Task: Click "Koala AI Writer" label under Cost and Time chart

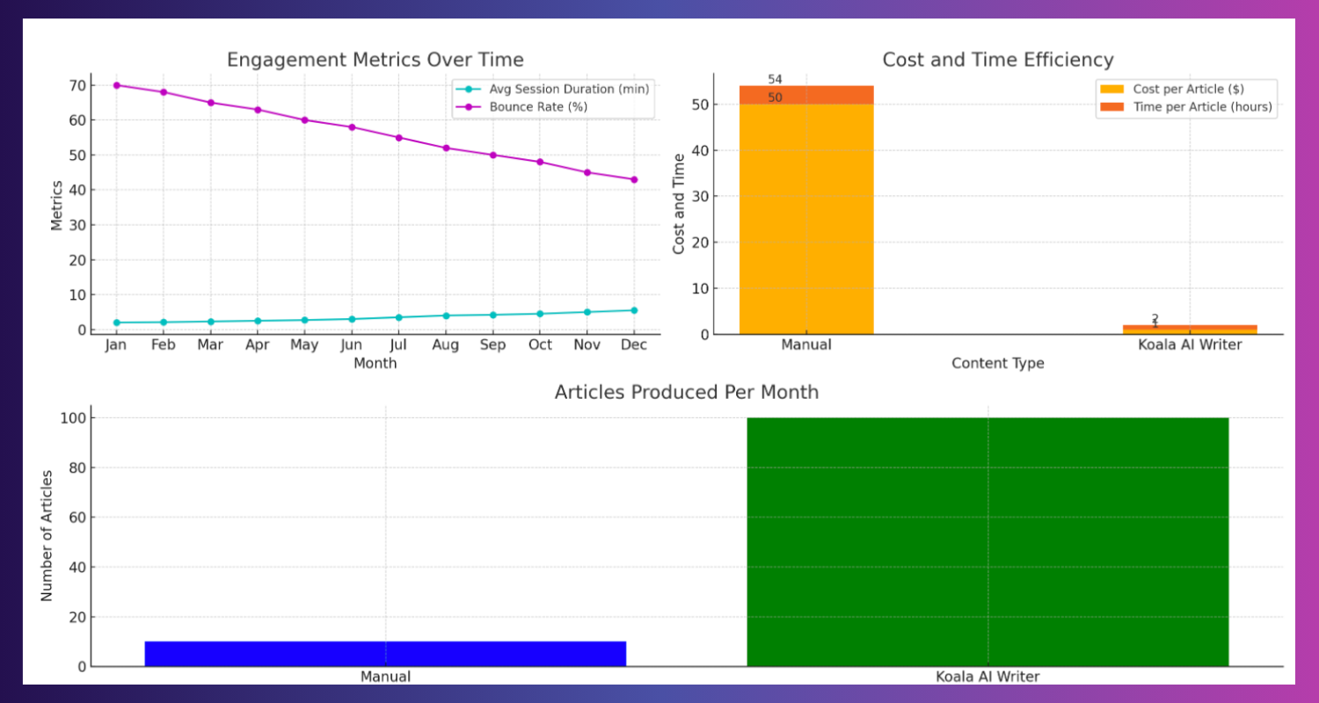Action: pyautogui.click(x=1190, y=345)
